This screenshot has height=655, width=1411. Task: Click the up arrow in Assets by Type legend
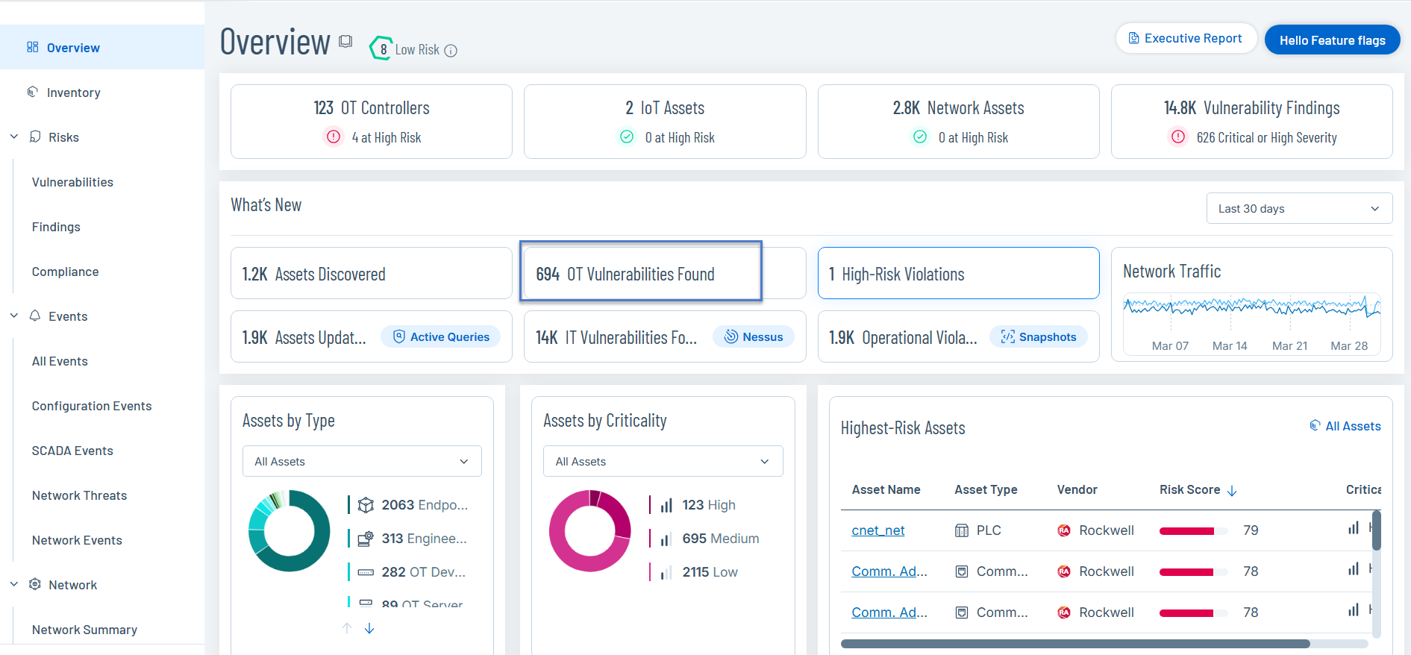[347, 629]
